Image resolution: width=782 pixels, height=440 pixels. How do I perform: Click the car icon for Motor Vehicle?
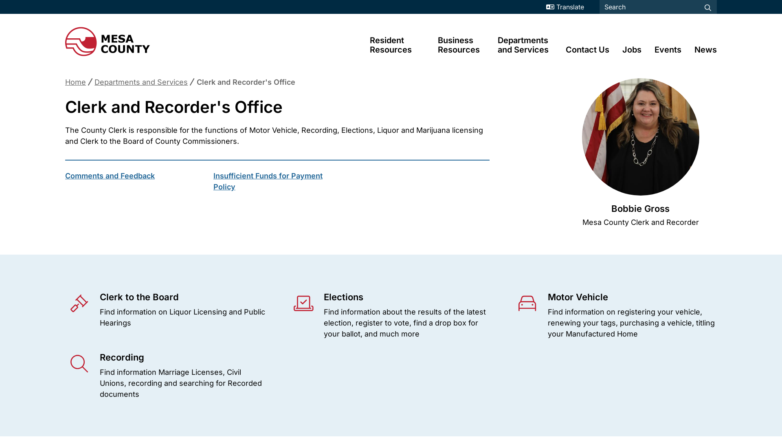coord(527,304)
